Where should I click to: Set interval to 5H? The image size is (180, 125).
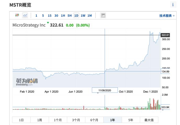[70, 16]
